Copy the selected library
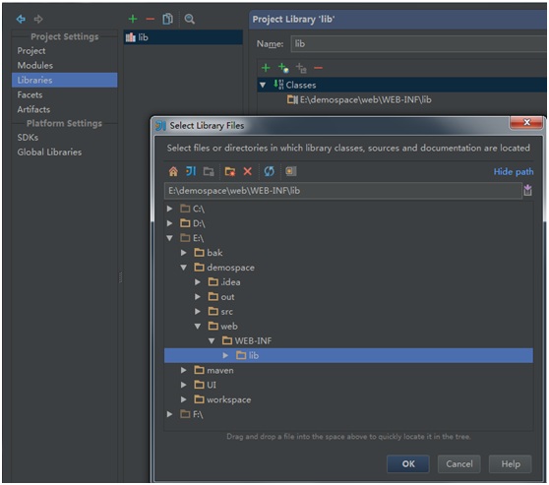 coord(167,19)
